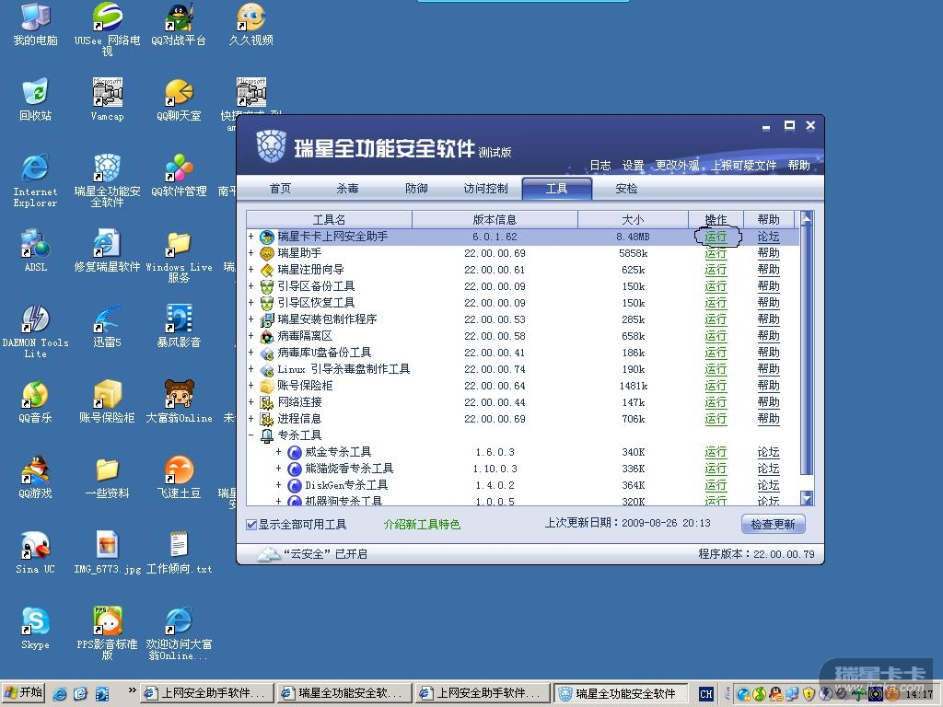
Task: Expand 威金专杀工具 sub-item
Action: pyautogui.click(x=278, y=451)
